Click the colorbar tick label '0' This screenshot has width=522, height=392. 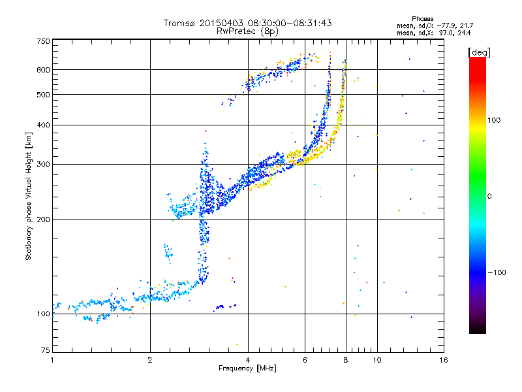coord(489,196)
